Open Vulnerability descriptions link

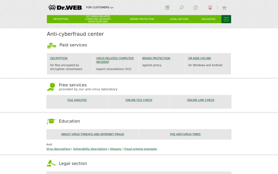(90, 149)
